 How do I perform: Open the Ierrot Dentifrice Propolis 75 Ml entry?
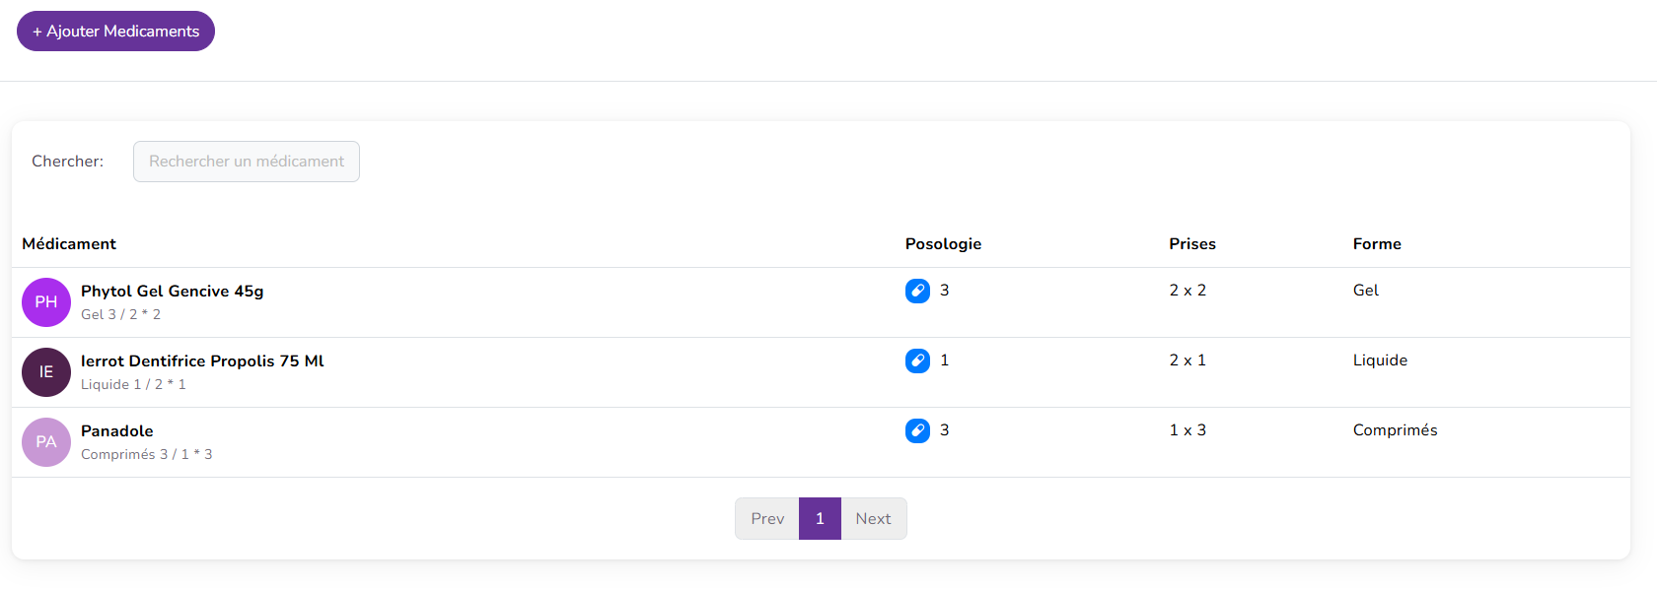[202, 361]
